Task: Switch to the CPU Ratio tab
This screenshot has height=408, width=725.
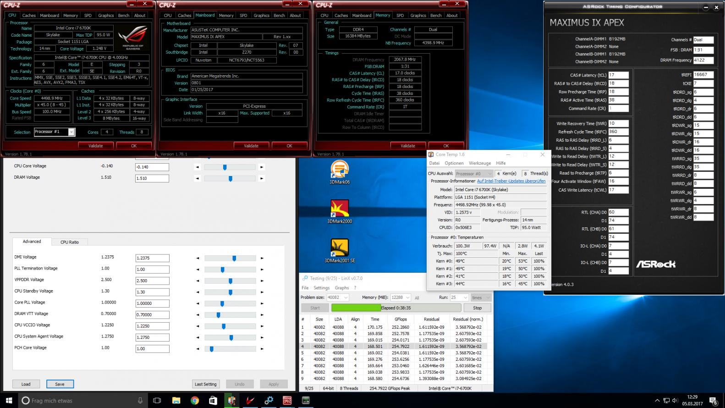Action: 70,242
